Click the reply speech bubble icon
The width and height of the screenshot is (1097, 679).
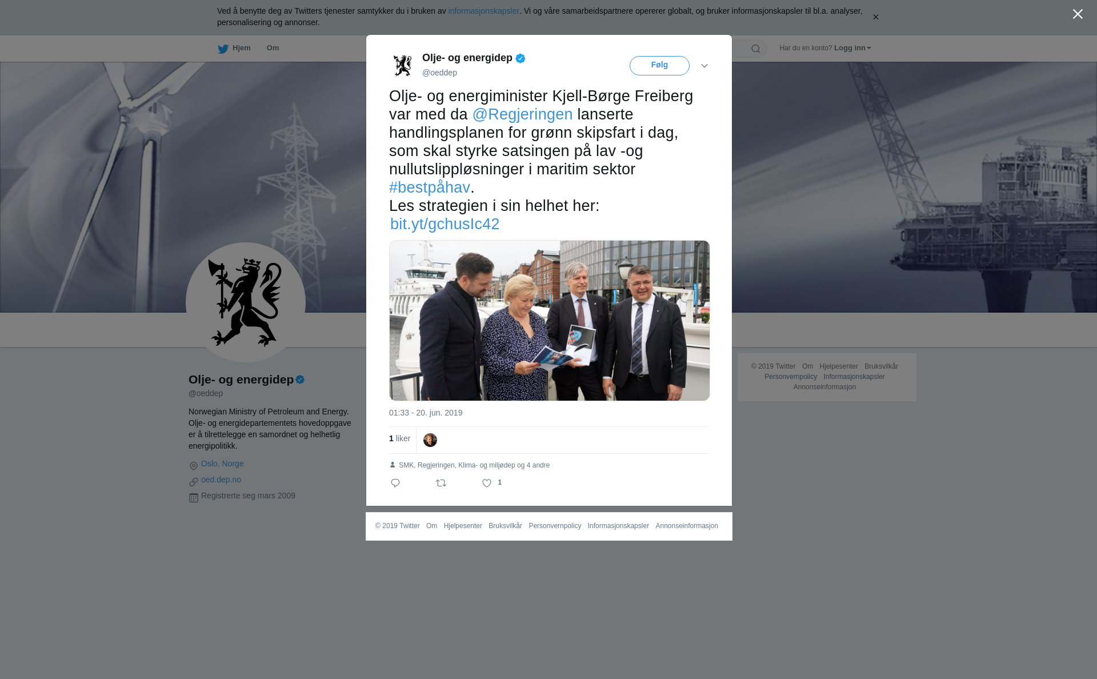395,483
